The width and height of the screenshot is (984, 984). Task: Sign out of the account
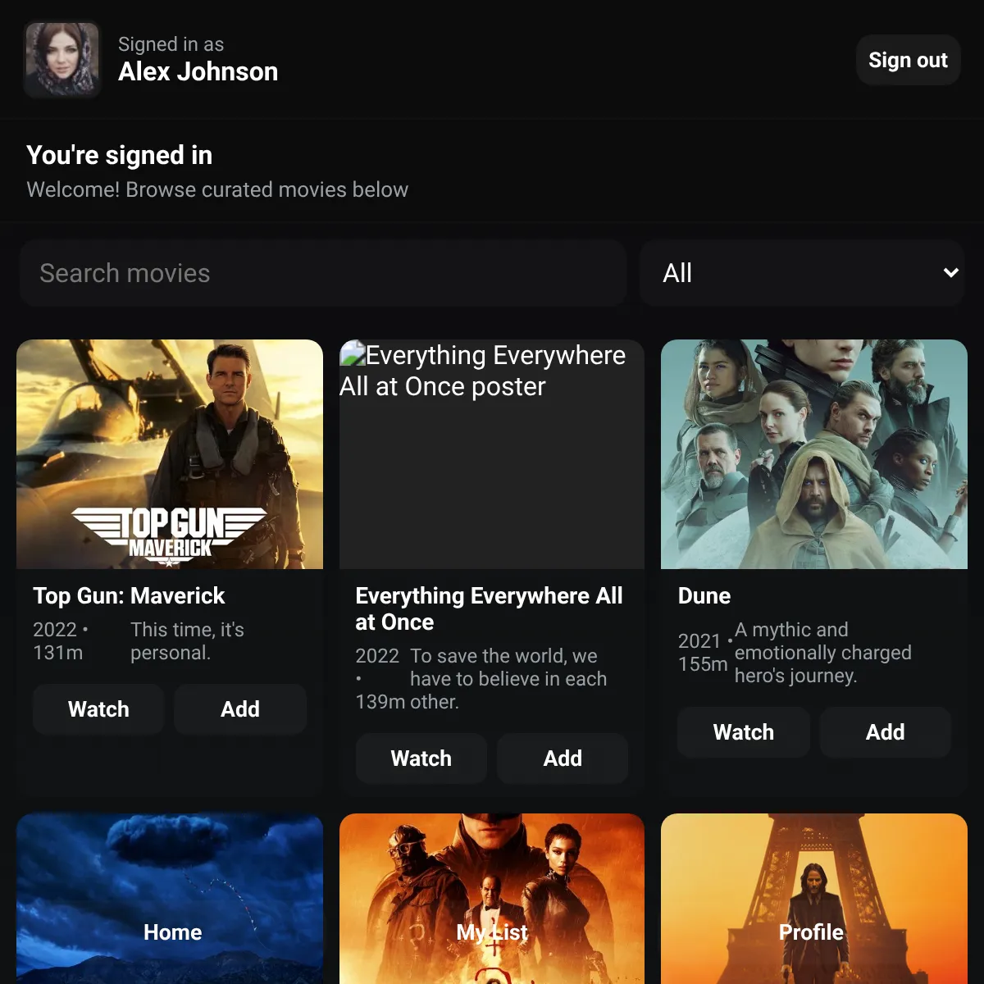tap(908, 60)
